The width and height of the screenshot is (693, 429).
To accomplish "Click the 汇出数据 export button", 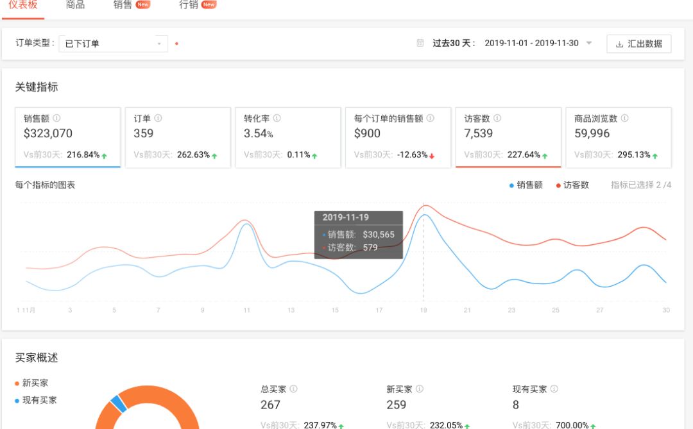I will 640,43.
